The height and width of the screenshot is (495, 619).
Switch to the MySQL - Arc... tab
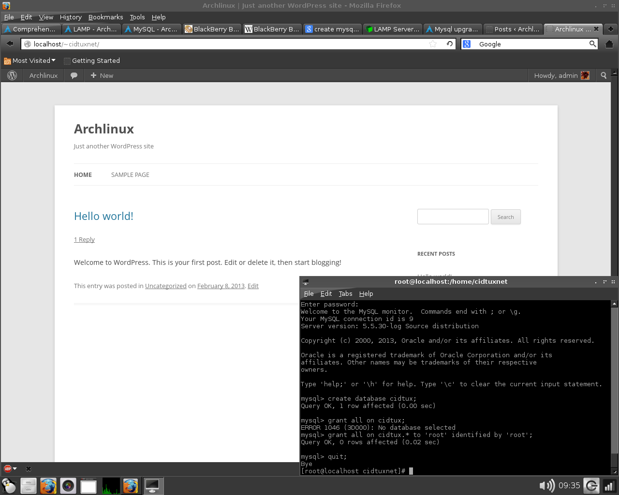pos(152,29)
